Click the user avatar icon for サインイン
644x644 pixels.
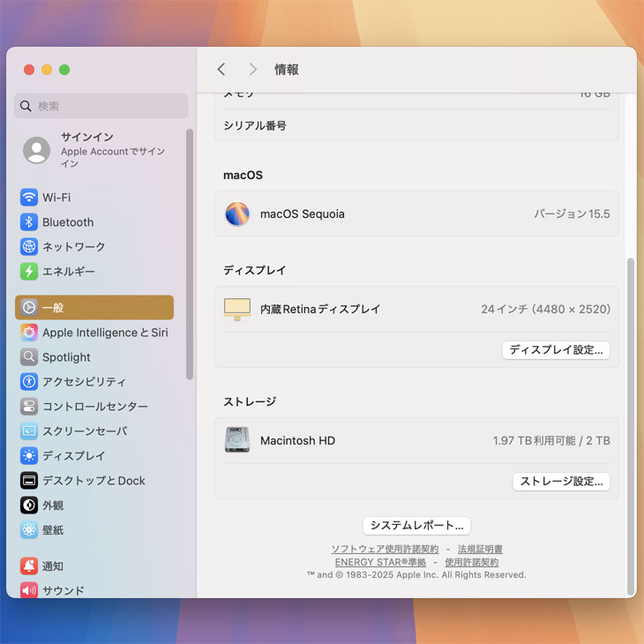(36, 150)
